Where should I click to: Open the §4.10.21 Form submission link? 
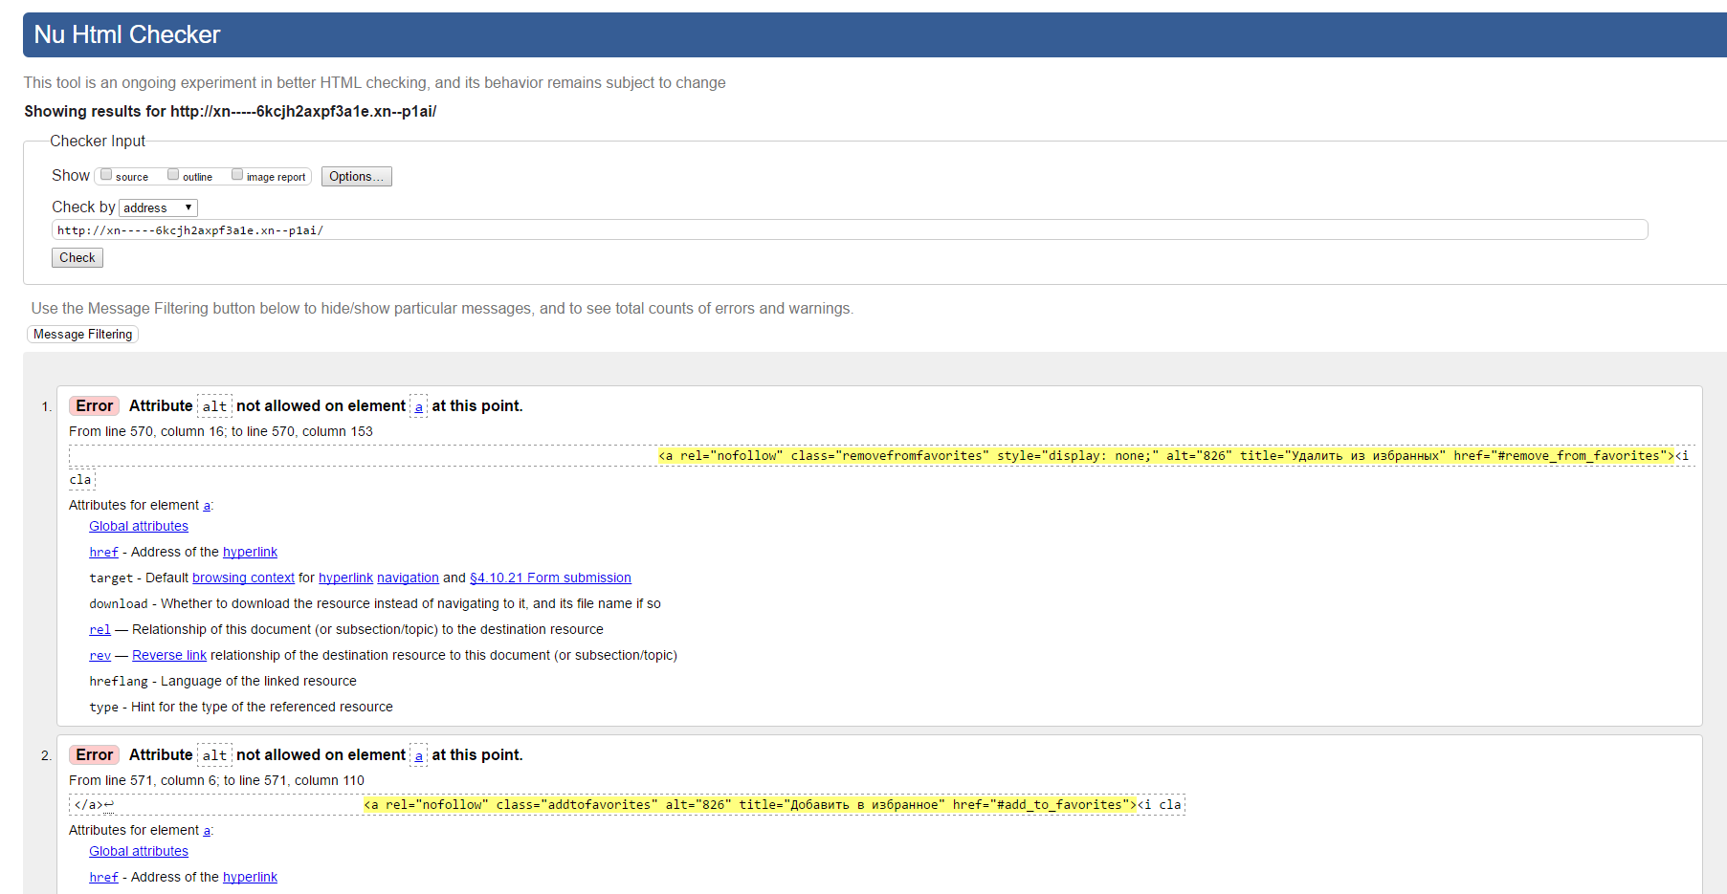tap(550, 578)
